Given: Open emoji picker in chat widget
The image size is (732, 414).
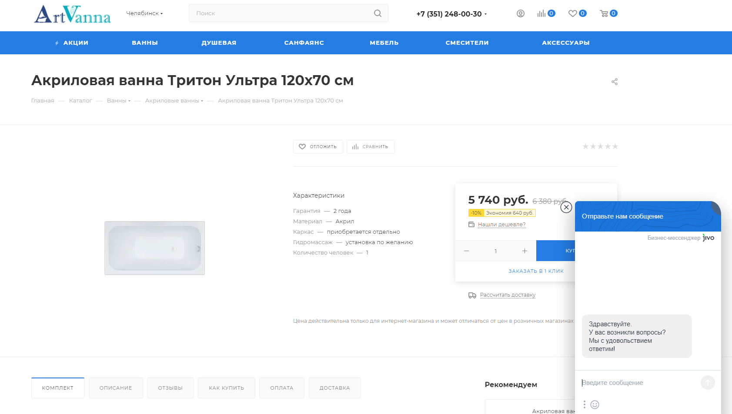Looking at the screenshot, I should coord(595,404).
